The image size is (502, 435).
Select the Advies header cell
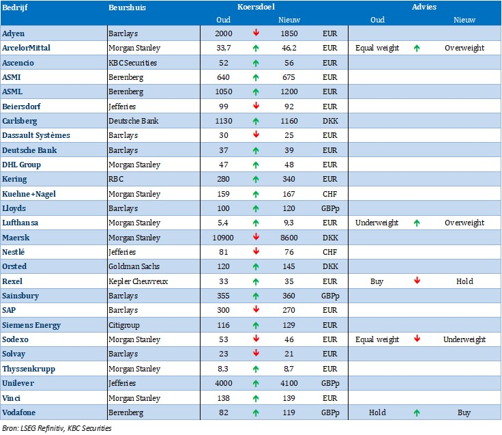tap(424, 7)
